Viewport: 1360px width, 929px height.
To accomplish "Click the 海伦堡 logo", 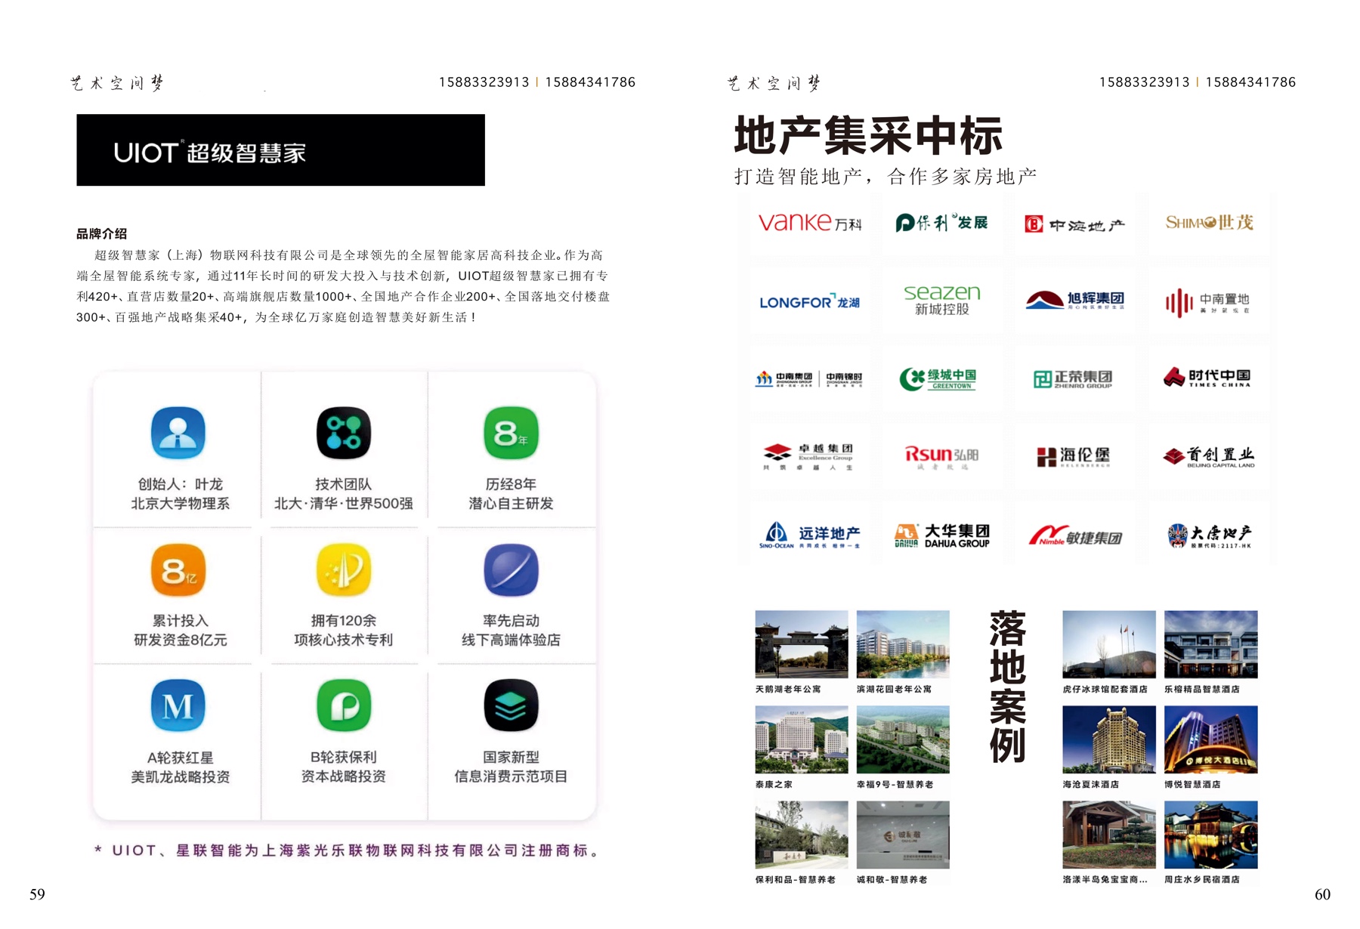I will (x=1073, y=456).
